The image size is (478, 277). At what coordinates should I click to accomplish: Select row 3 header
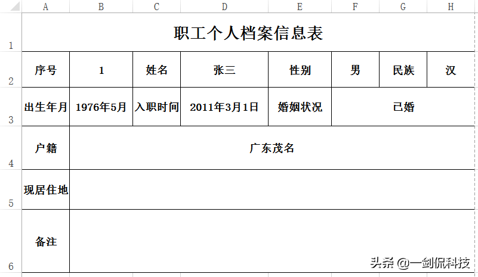11,107
